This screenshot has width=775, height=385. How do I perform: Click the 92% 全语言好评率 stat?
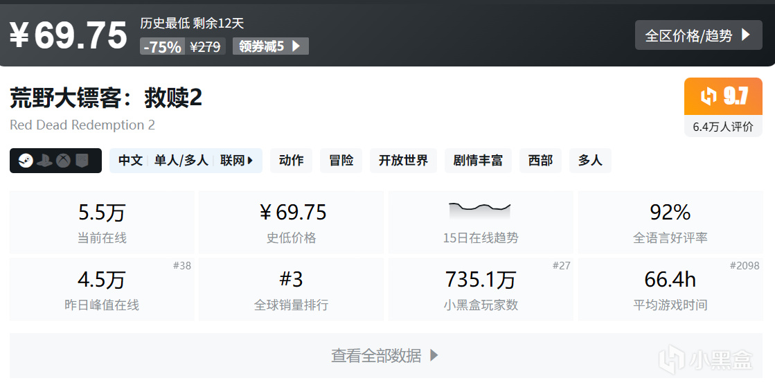(x=670, y=222)
